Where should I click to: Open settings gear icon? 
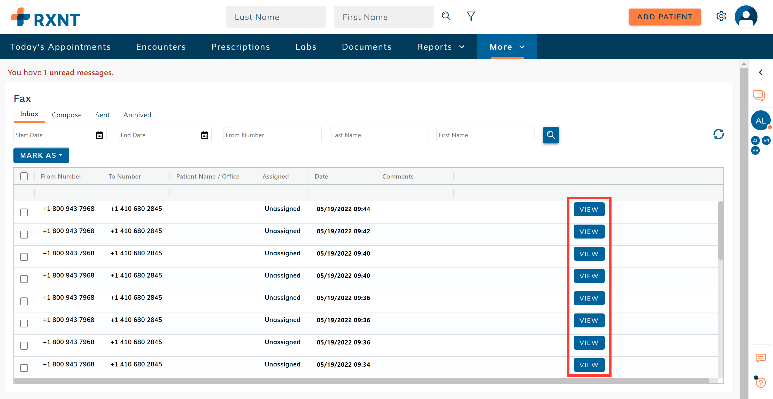coord(721,16)
